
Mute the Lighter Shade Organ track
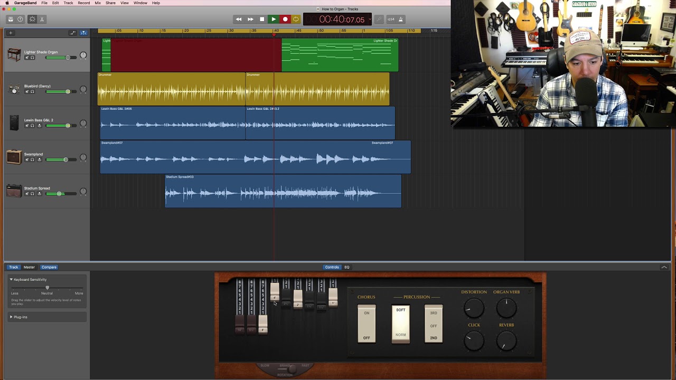(x=27, y=58)
